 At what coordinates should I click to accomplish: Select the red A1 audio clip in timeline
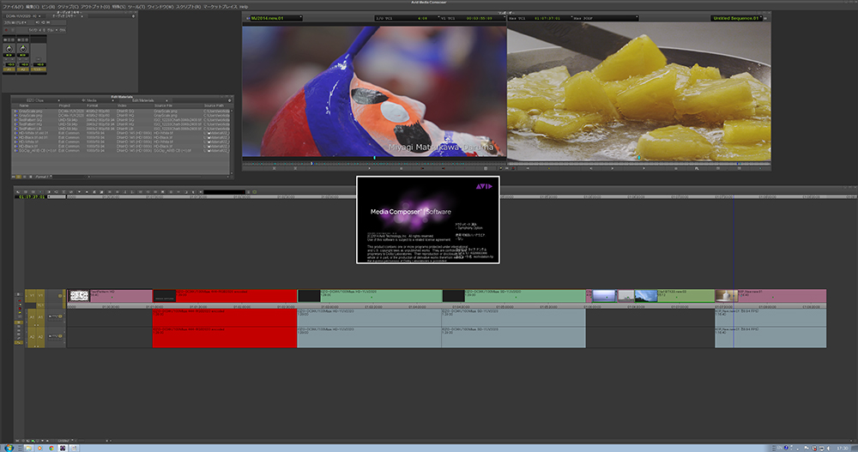tap(225, 318)
